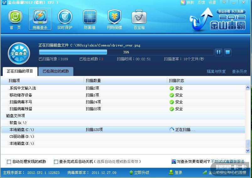Click the 金山毒霸 2012 logo
The height and width of the screenshot is (178, 252).
pos(218,19)
